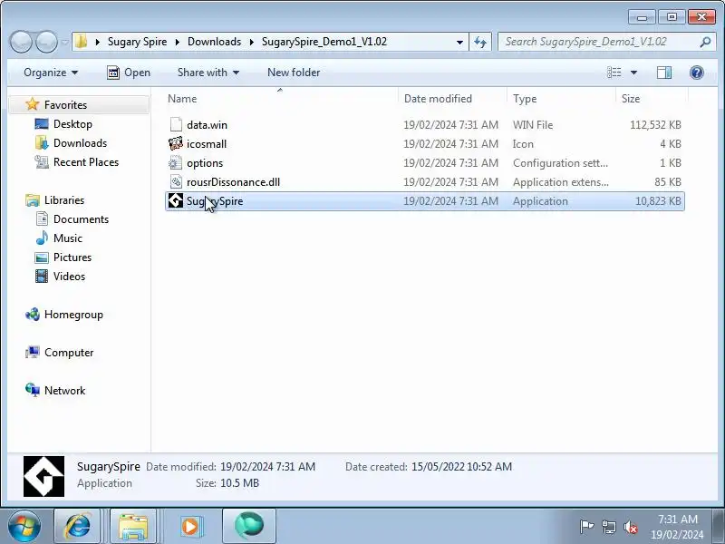
Task: Click the SugarySpire application icon in list
Action: pyautogui.click(x=176, y=200)
